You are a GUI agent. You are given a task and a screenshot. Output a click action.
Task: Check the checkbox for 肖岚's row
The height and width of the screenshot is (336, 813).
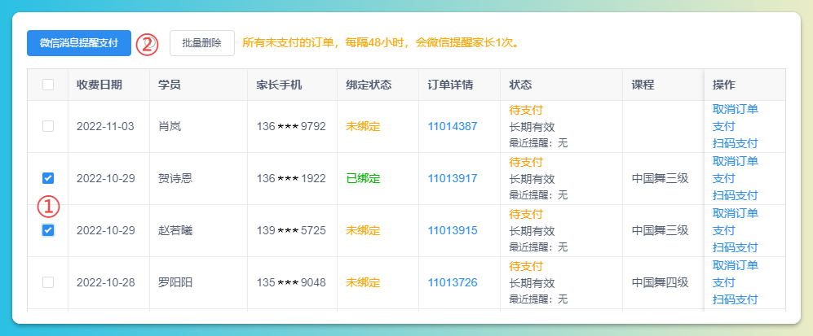(47, 126)
